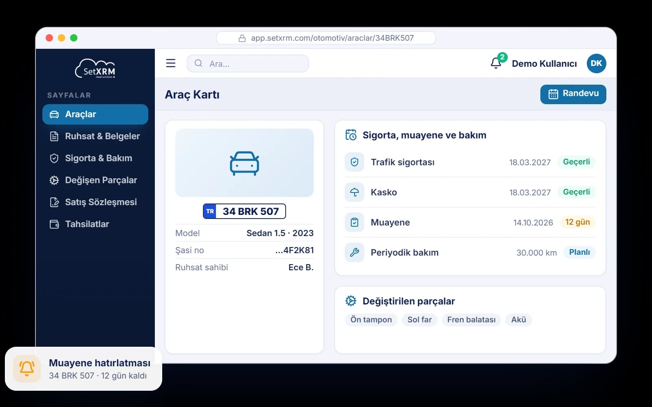Viewport: 652px width, 407px height.
Task: Open the hamburger menu icon
Action: pos(171,63)
